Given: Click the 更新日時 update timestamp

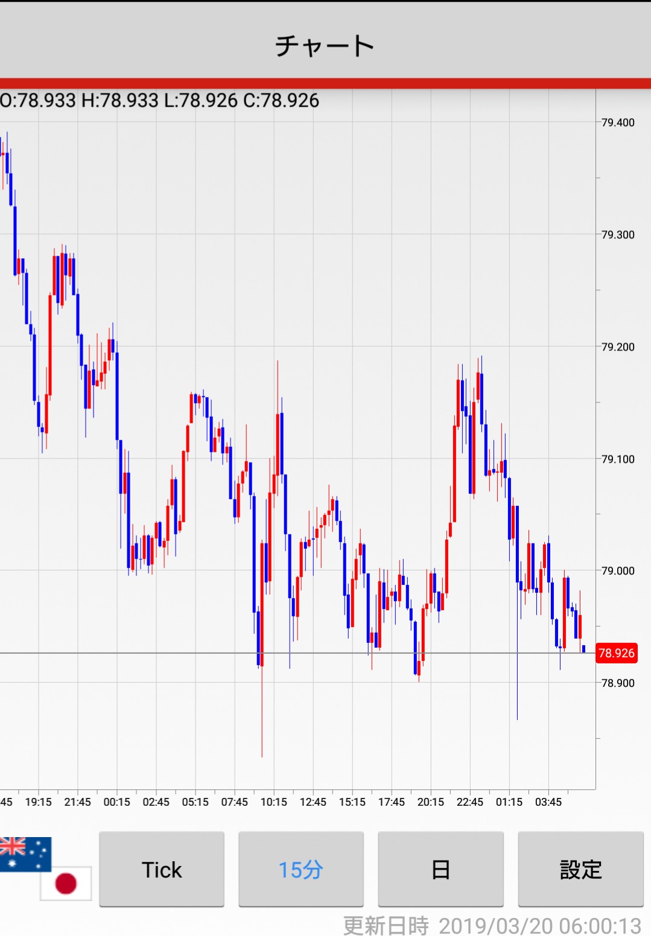Looking at the screenshot, I should tap(492, 926).
